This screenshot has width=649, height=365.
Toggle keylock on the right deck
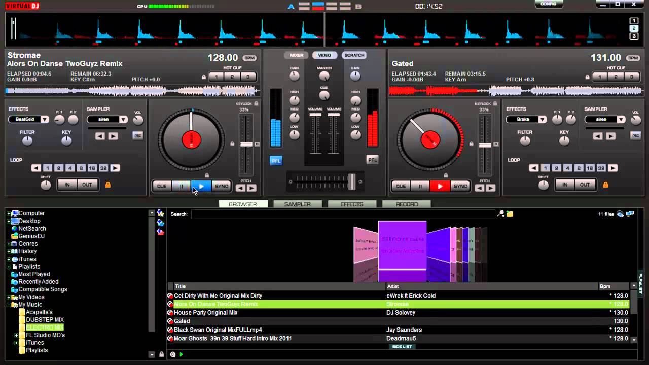pos(495,103)
